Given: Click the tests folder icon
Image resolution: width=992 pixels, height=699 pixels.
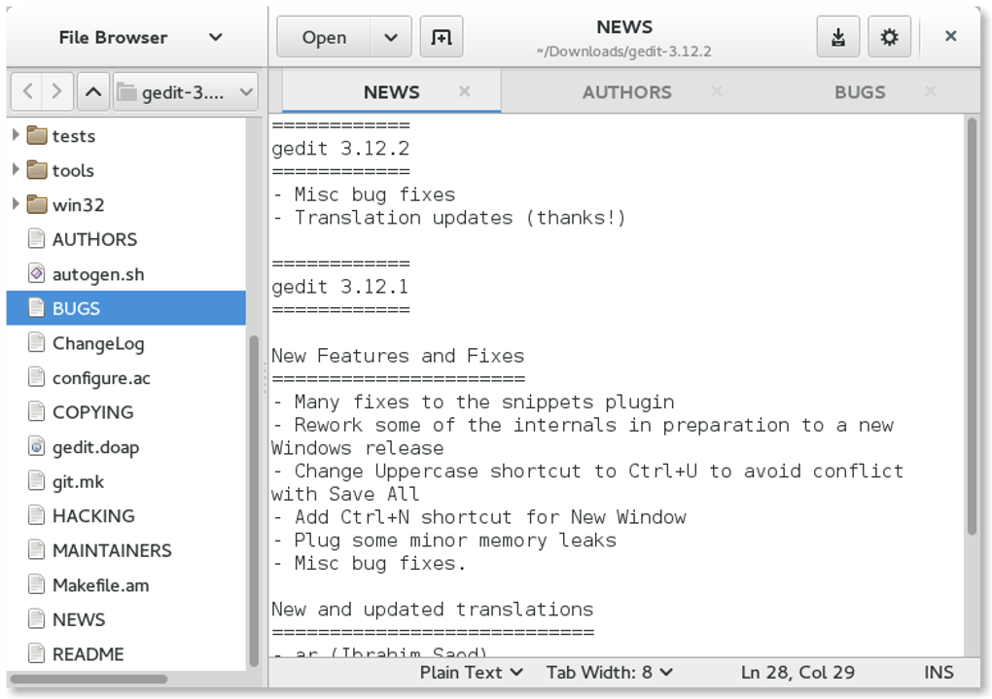Looking at the screenshot, I should click(x=37, y=135).
